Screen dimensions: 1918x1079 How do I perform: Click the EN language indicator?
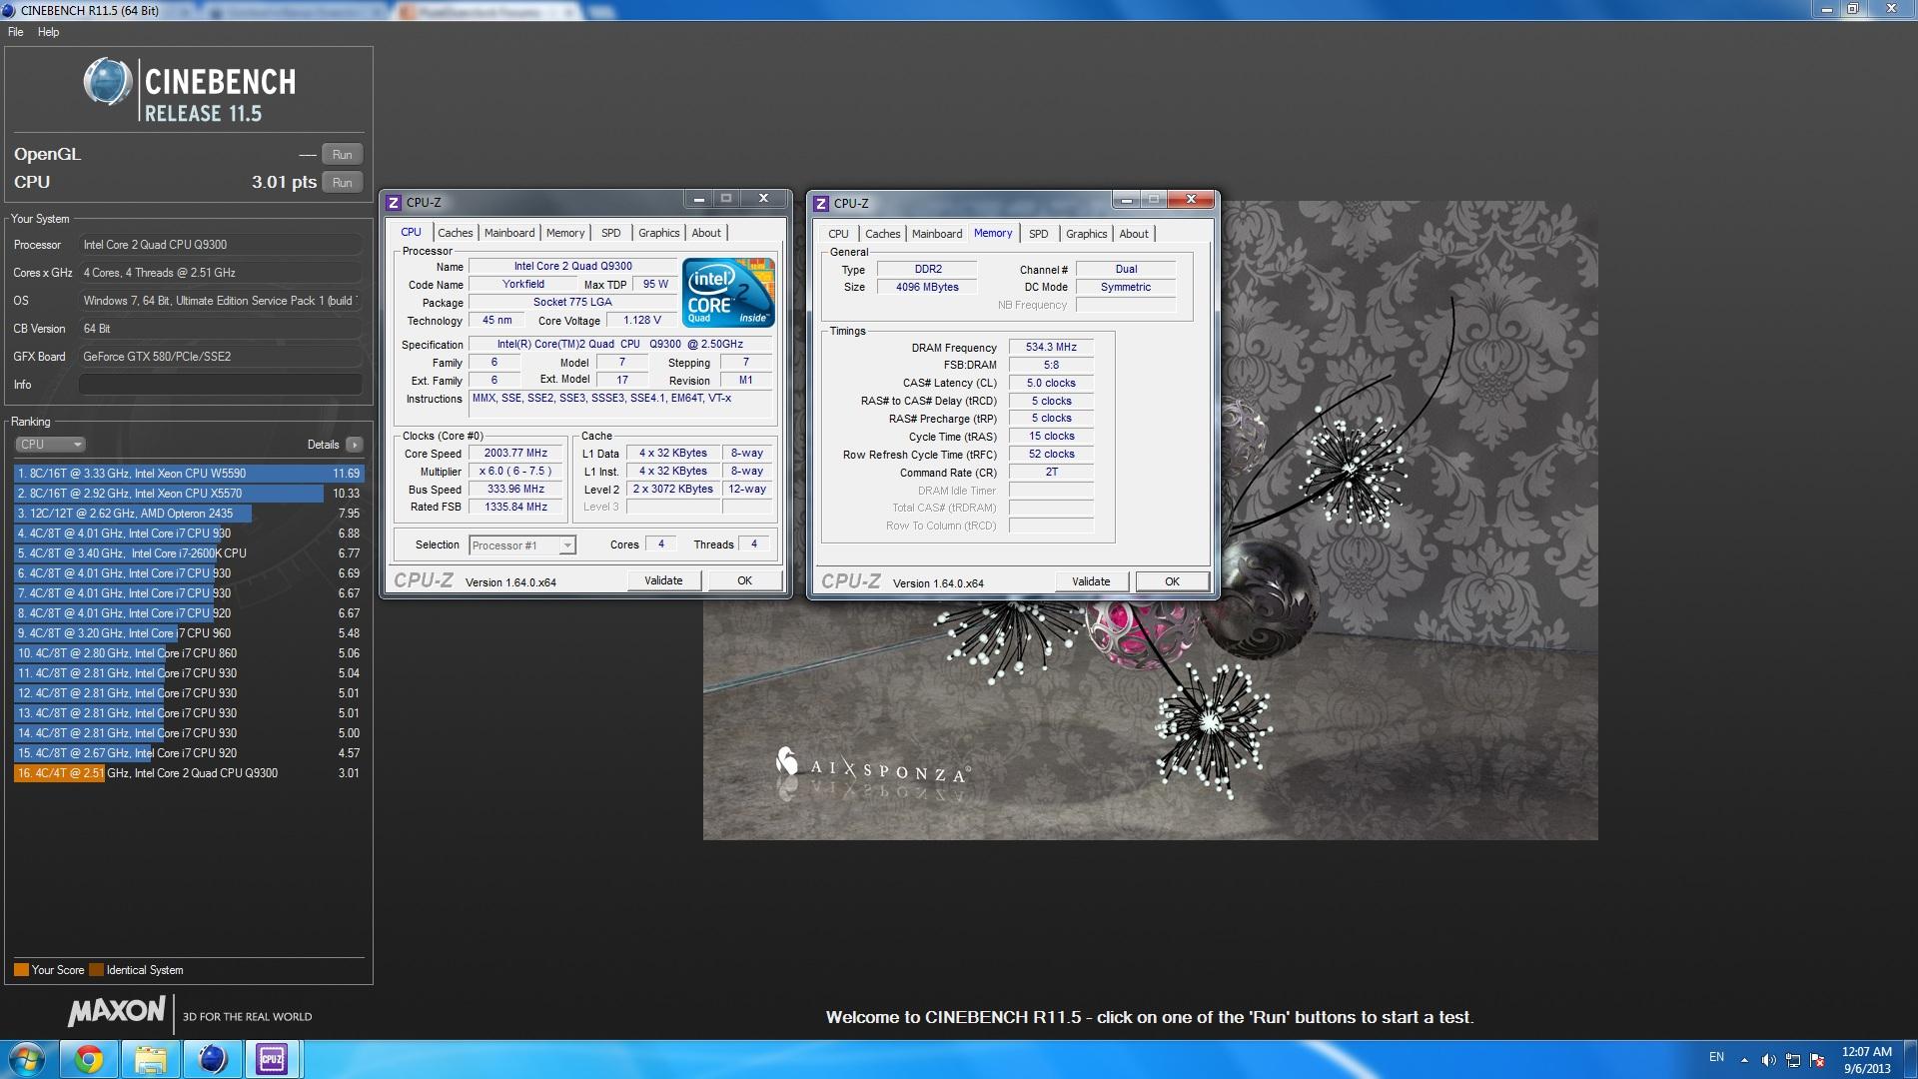[x=1716, y=1057]
